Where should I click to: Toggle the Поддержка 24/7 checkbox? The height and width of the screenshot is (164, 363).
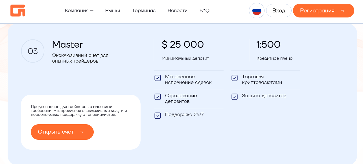click(x=158, y=116)
